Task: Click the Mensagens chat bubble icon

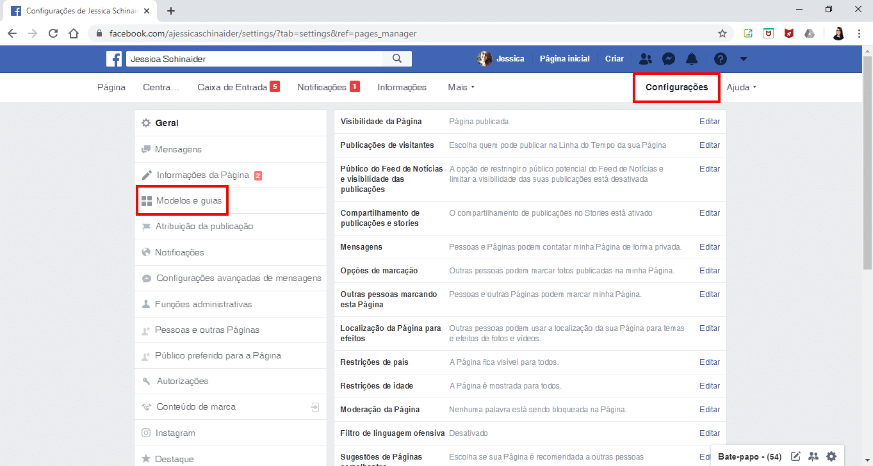Action: [146, 149]
